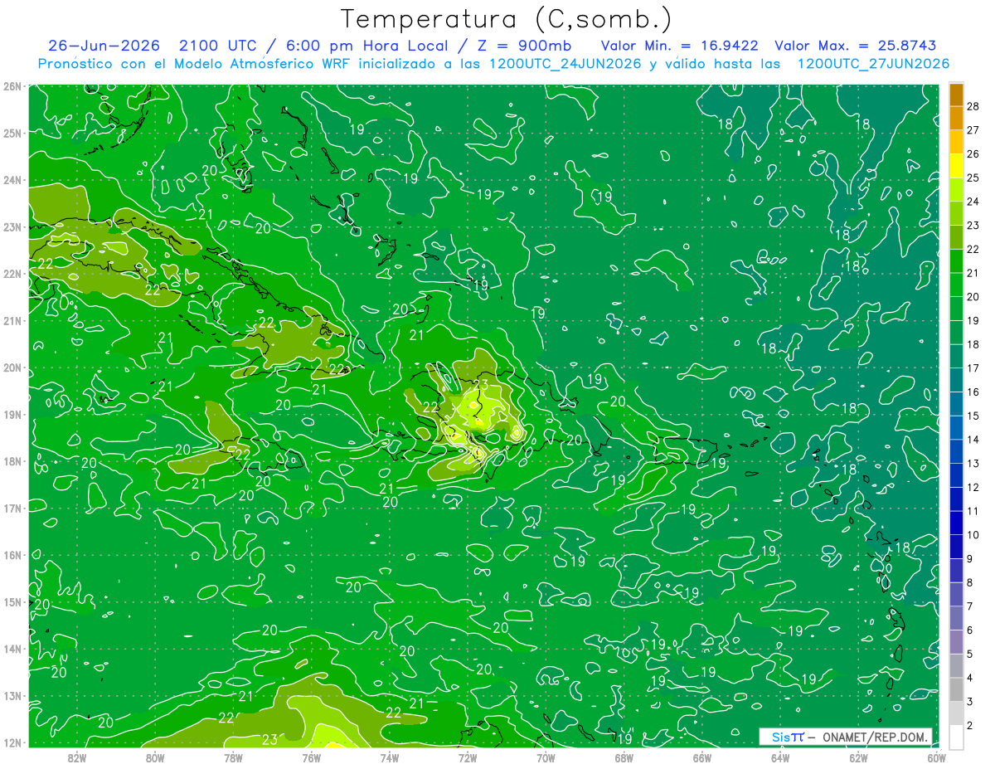Viewport: 995px width, 769px height.
Task: Click the white bottom swatch of the colorbar
Action: click(956, 737)
